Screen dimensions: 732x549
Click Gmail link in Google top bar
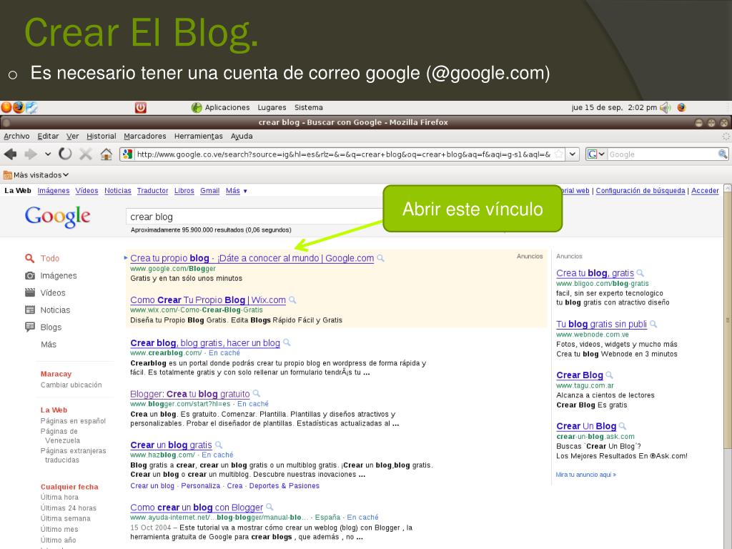tap(209, 191)
